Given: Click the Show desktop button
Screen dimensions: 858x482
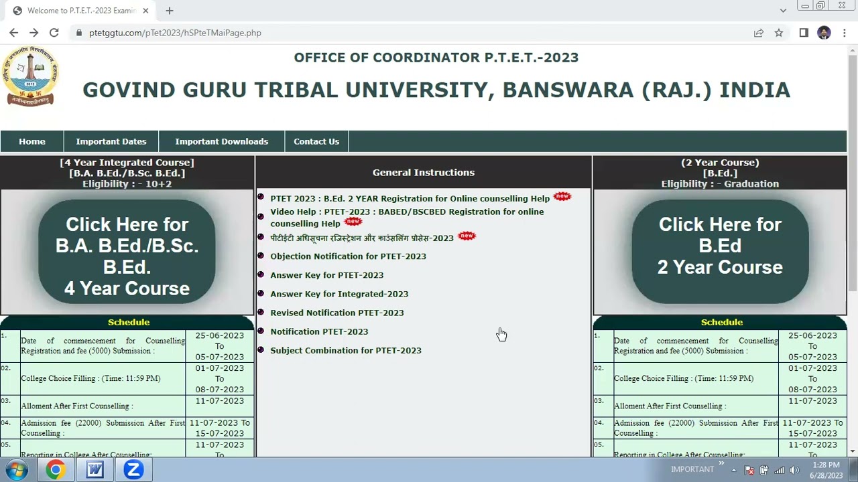Looking at the screenshot, I should pos(853,470).
